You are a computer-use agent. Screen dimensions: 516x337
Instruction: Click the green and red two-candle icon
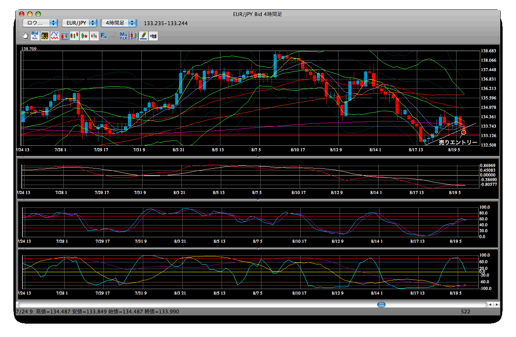click(84, 36)
